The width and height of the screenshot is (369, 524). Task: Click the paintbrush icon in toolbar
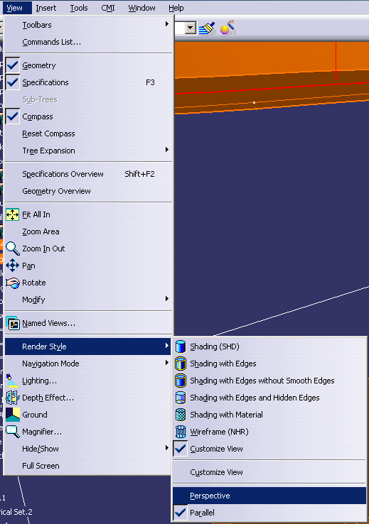(x=207, y=28)
